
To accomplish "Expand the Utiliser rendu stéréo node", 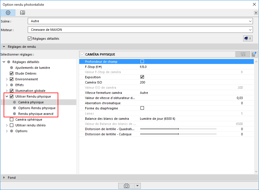I will (x=7, y=125).
